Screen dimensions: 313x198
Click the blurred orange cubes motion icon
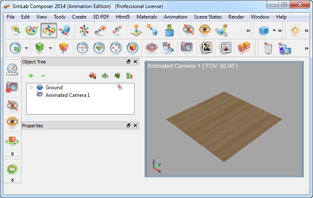click(244, 48)
